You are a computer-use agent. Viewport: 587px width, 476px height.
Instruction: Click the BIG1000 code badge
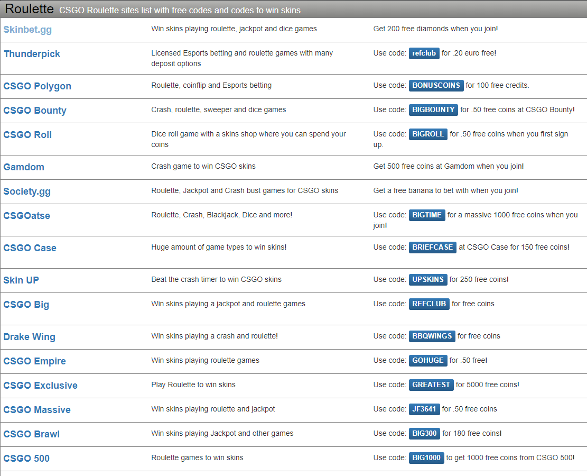[x=426, y=458]
